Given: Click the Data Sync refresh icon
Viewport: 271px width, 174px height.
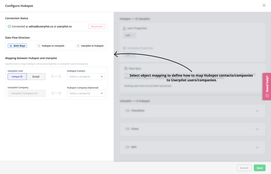Looking at the screenshot, I should (126, 68).
